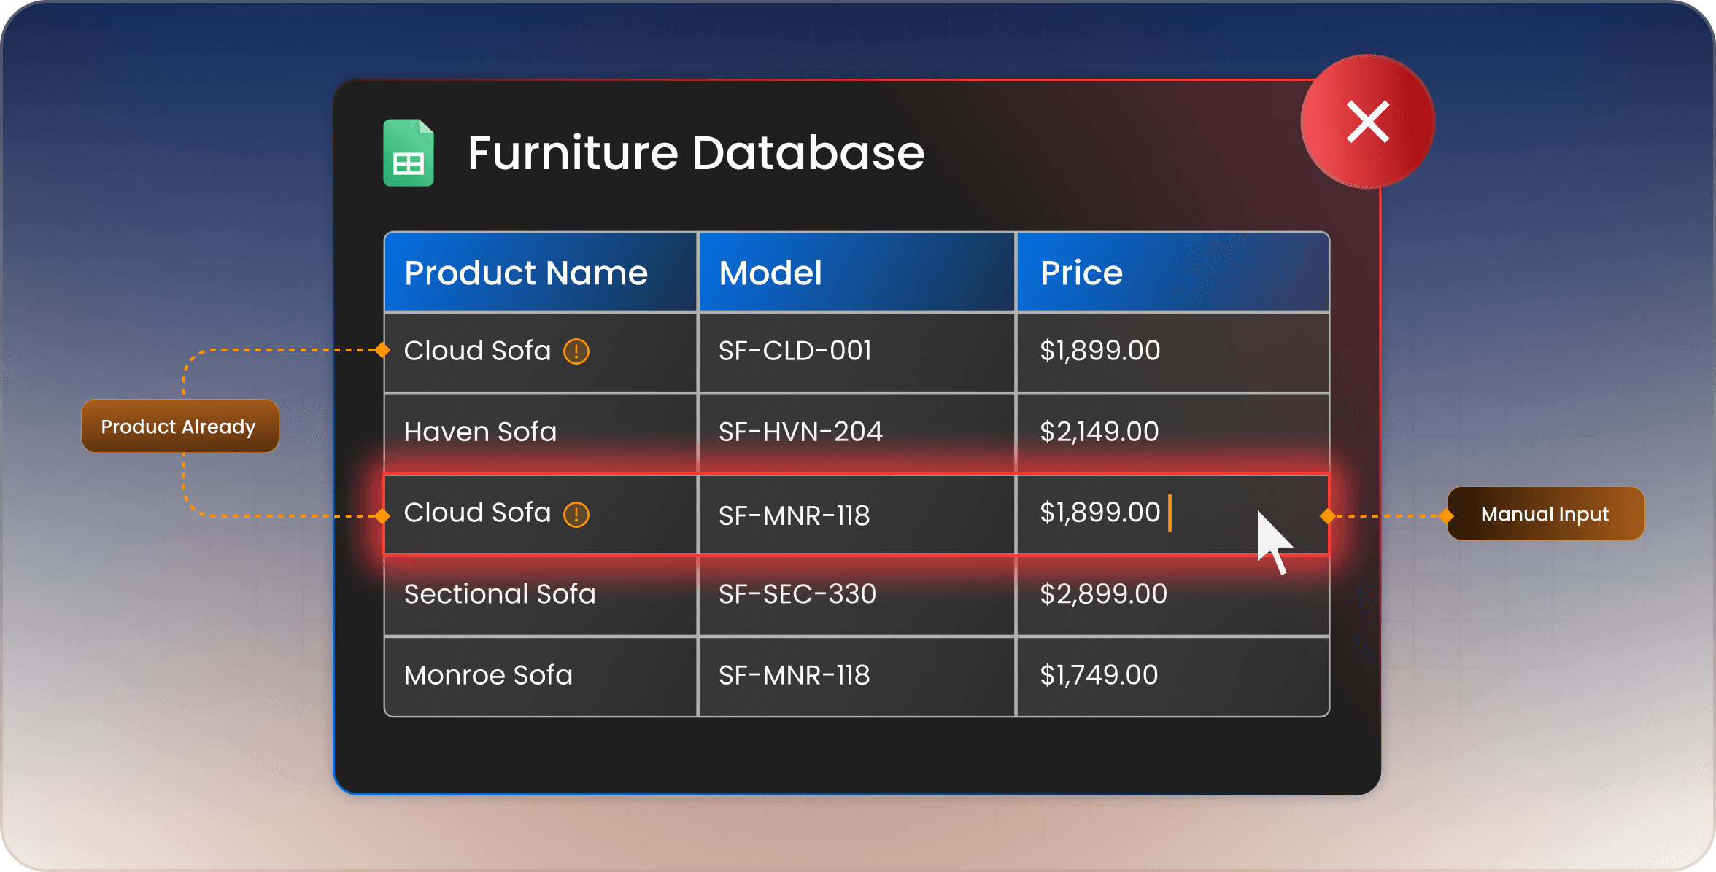Select the $2,899.00 price cell

[x=1172, y=596]
